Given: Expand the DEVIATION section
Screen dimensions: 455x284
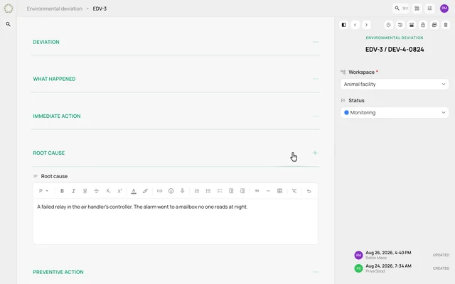Looking at the screenshot, I should click(x=316, y=42).
